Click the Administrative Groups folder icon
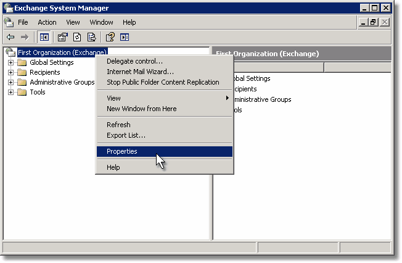The height and width of the screenshot is (263, 402). pos(22,82)
